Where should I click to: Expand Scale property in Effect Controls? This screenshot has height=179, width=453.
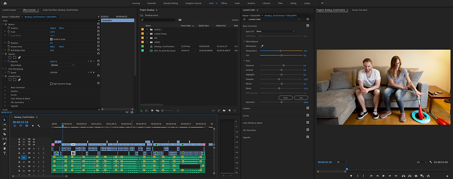pos(5,32)
